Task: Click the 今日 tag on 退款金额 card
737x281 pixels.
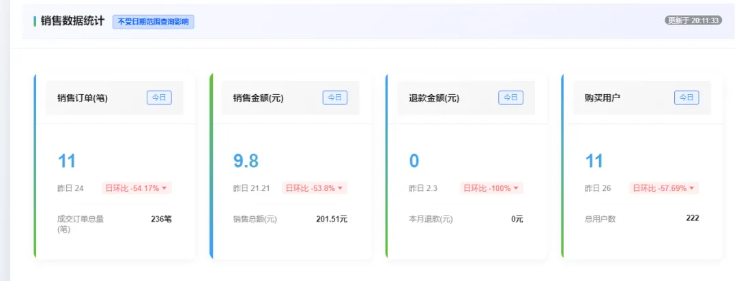Action: [x=511, y=98]
